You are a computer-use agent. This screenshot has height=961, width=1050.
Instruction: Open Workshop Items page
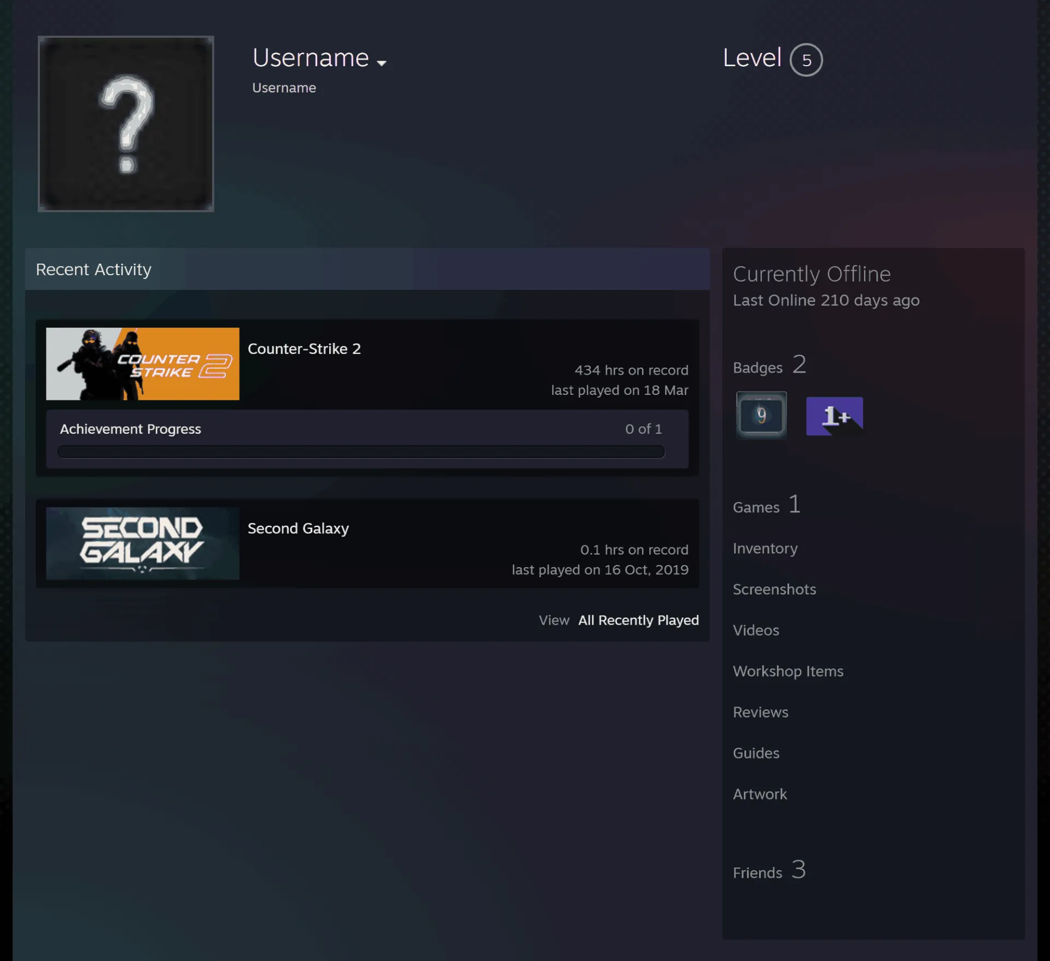[x=788, y=671]
